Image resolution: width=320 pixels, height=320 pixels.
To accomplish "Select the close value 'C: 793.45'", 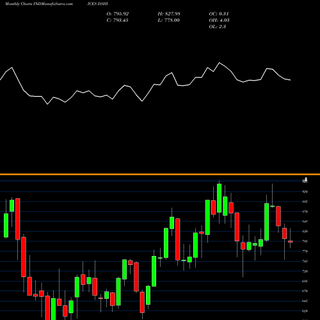I will click(x=117, y=20).
